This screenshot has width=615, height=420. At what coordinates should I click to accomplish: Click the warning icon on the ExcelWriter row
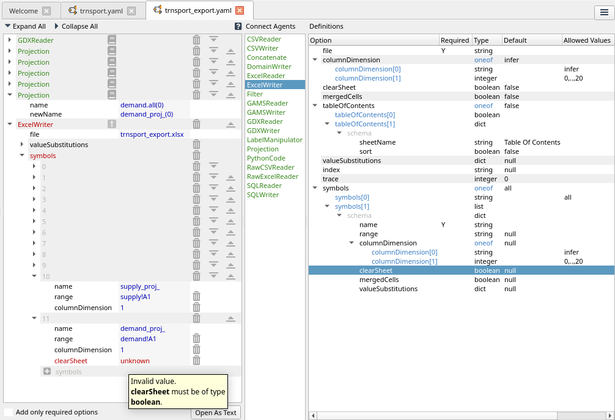pyautogui.click(x=112, y=125)
